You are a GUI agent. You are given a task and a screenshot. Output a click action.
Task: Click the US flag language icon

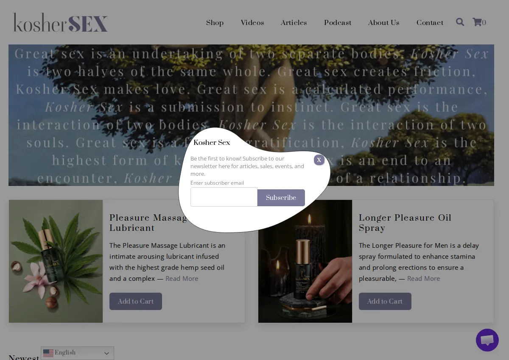pyautogui.click(x=48, y=353)
